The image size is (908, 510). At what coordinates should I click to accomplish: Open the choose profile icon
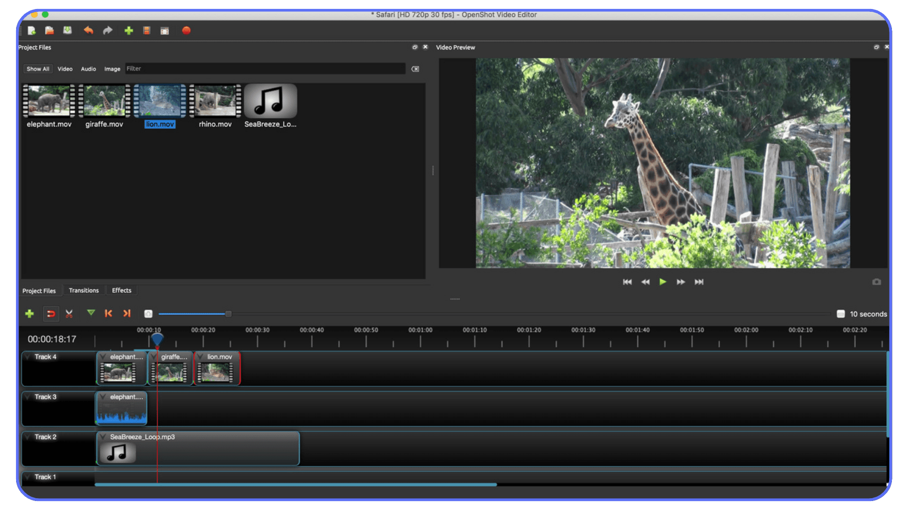point(147,31)
